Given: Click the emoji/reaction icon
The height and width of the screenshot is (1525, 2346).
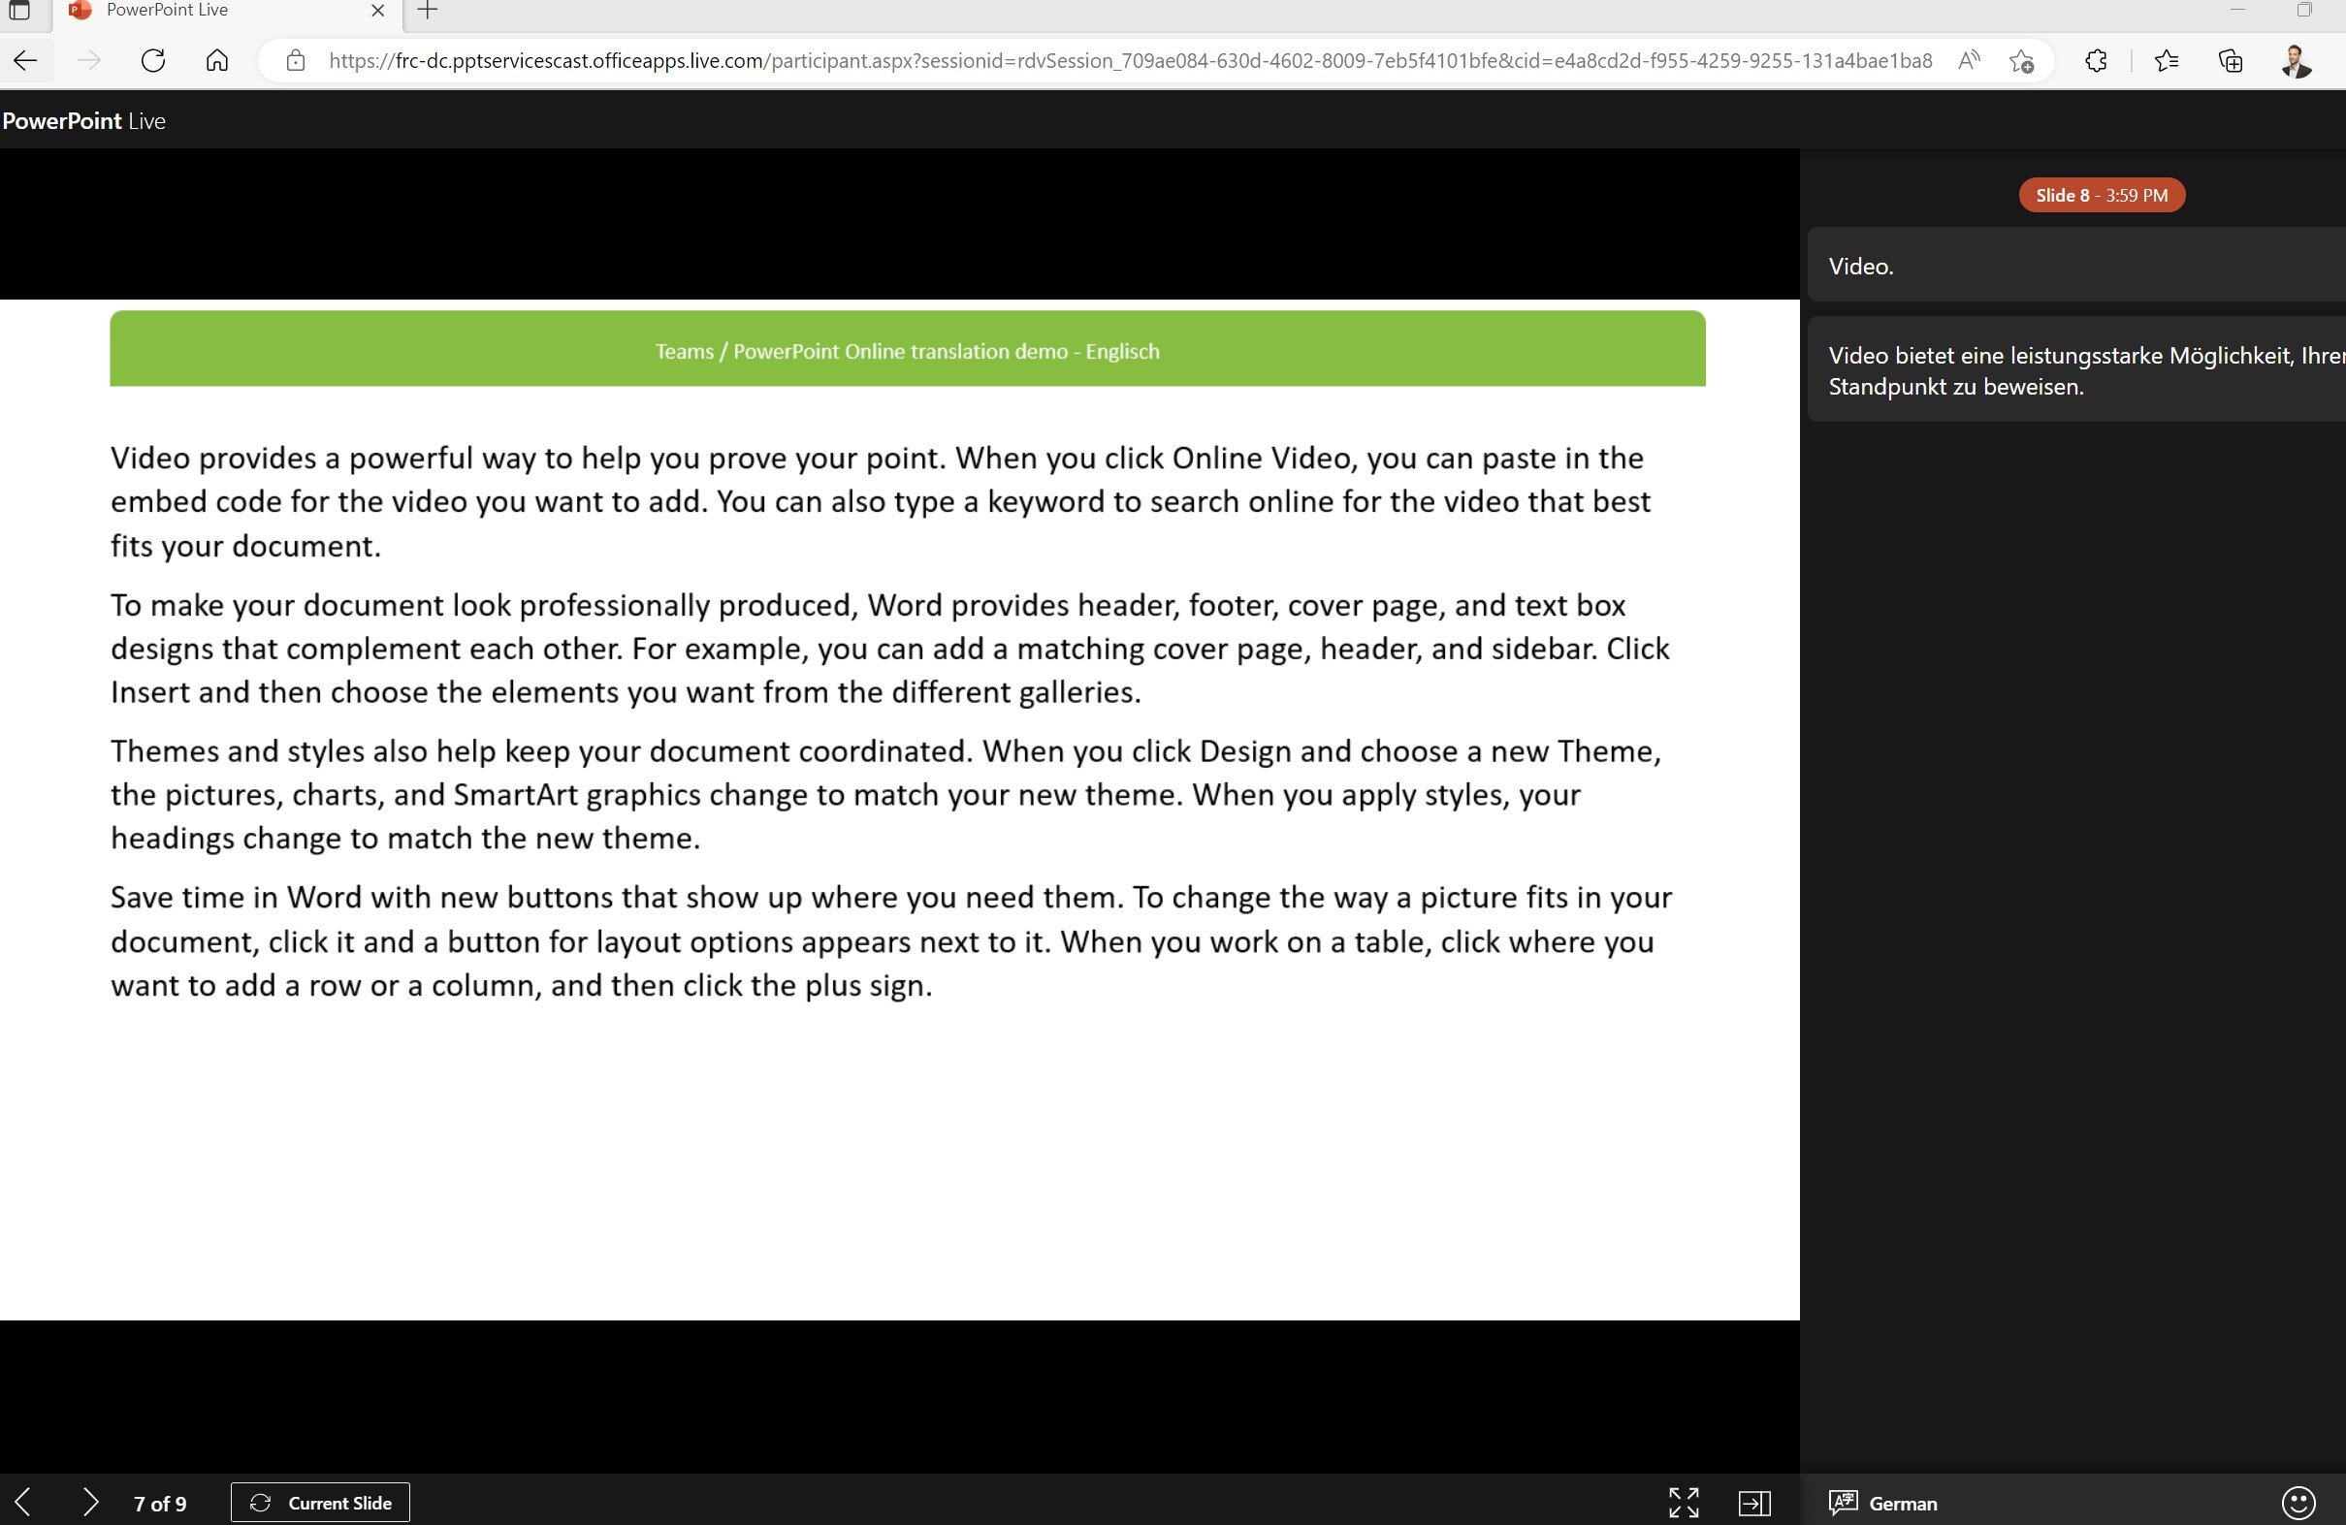Looking at the screenshot, I should point(2301,1501).
